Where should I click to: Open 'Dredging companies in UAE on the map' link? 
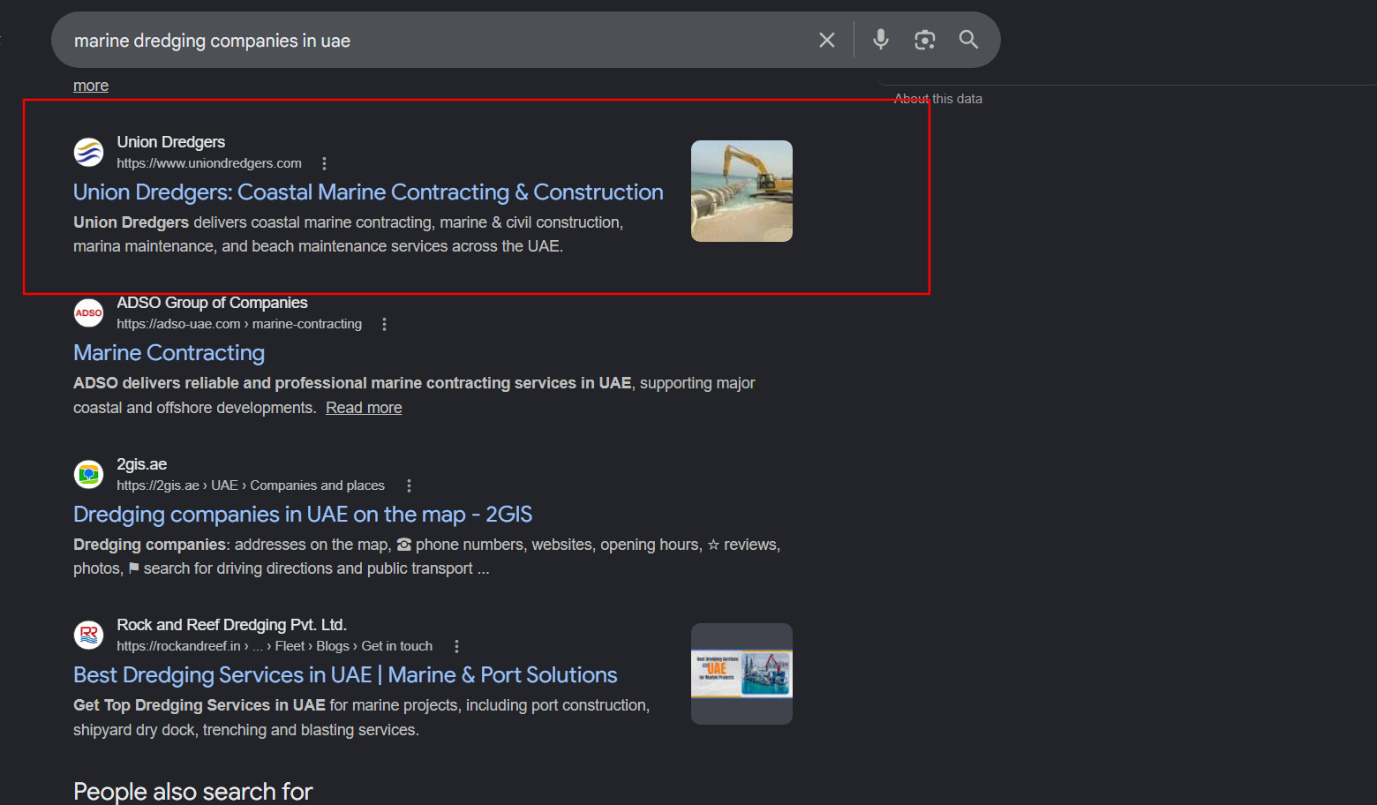pyautogui.click(x=303, y=515)
